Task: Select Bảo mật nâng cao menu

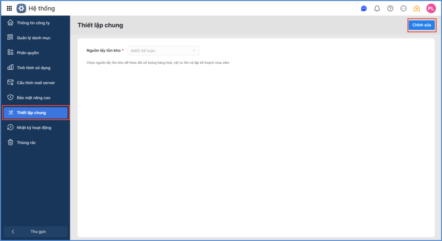Action: click(x=35, y=97)
